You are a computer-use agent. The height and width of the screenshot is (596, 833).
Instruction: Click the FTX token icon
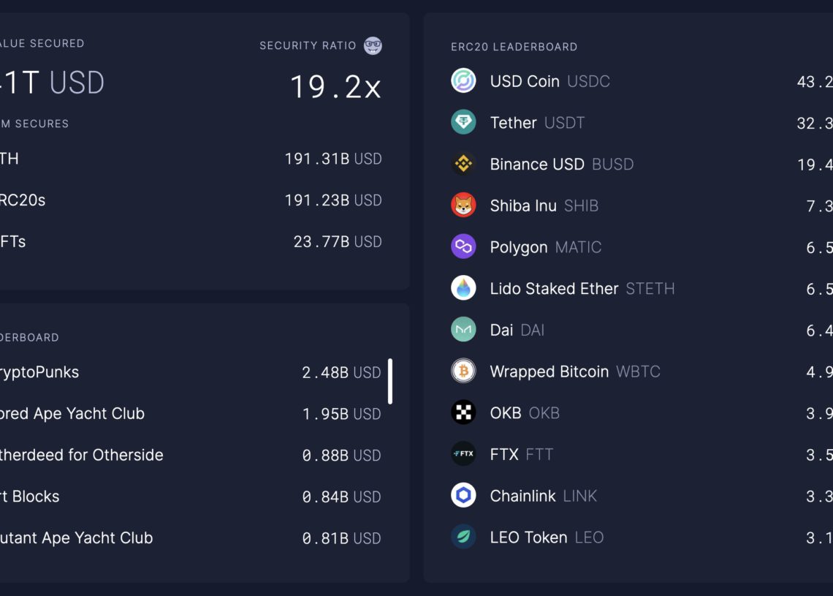coord(463,454)
